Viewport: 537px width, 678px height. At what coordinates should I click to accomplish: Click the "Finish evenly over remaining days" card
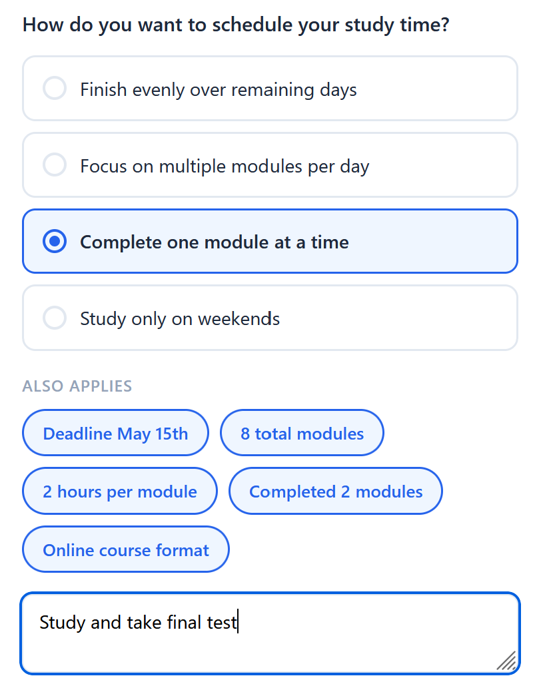point(270,89)
